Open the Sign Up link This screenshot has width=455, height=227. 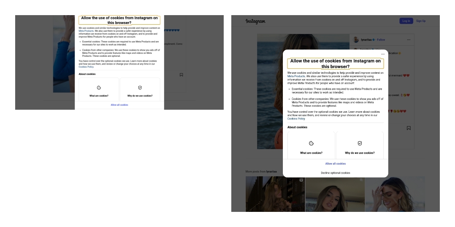[x=421, y=21]
